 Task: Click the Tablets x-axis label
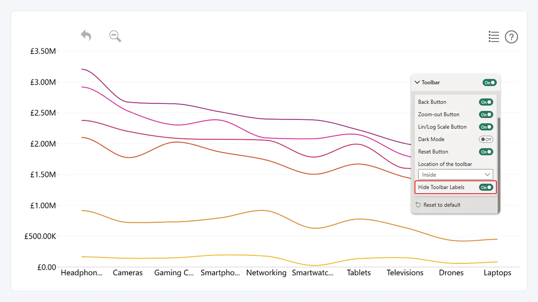click(x=359, y=273)
